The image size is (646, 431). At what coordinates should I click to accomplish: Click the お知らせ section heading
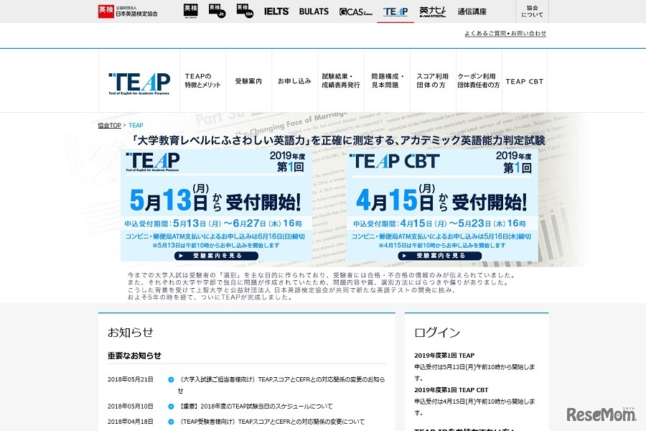pos(130,333)
